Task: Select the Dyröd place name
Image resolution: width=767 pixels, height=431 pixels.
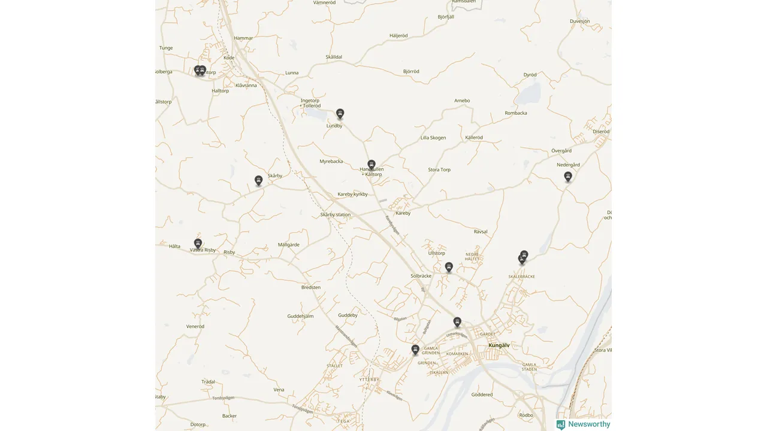Action: (x=530, y=75)
